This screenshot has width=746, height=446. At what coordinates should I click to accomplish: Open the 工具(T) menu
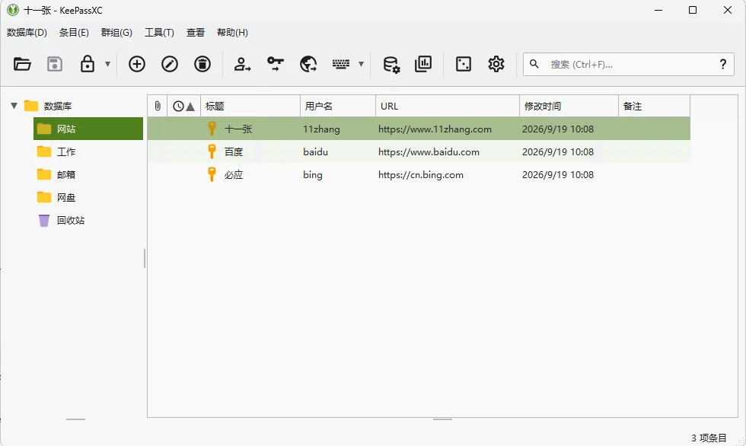(159, 32)
